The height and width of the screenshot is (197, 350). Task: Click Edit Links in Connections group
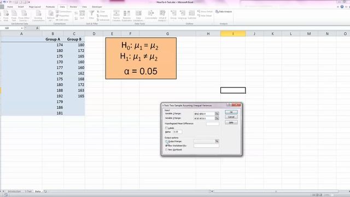pos(62,20)
